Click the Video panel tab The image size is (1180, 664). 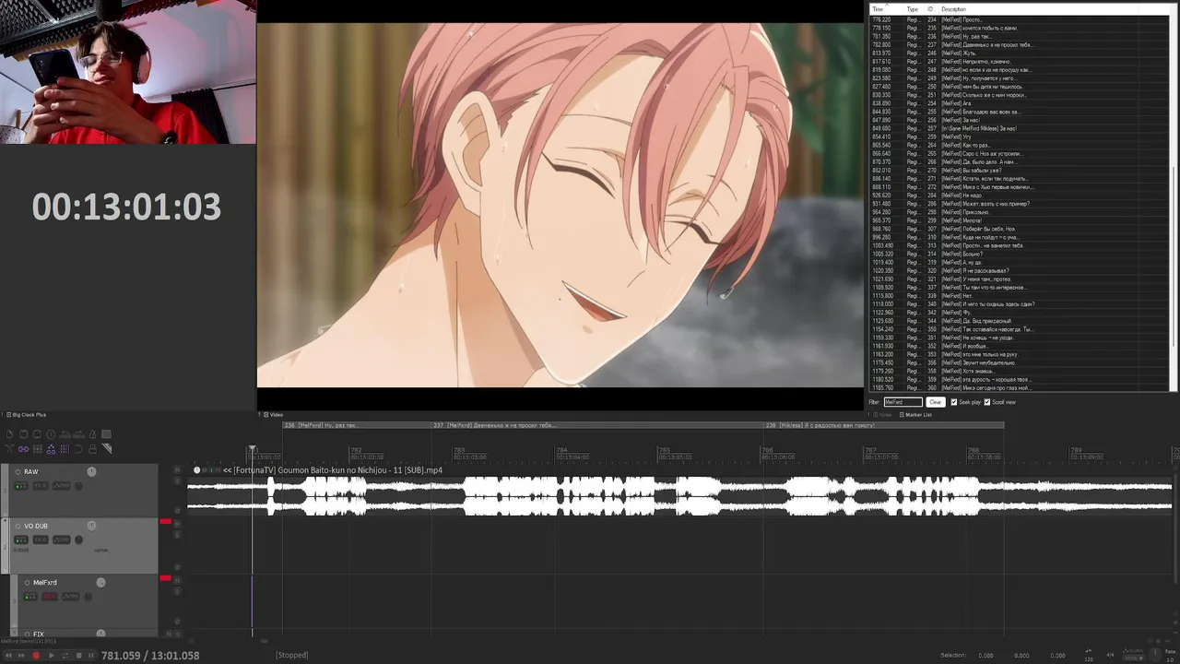pos(274,414)
